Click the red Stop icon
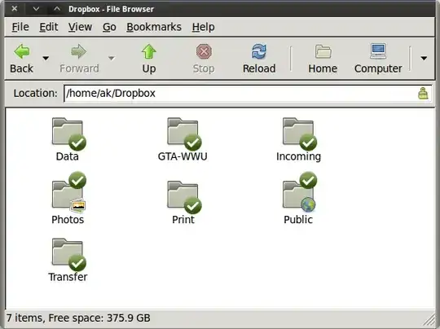This screenshot has height=329, width=440. (x=204, y=51)
